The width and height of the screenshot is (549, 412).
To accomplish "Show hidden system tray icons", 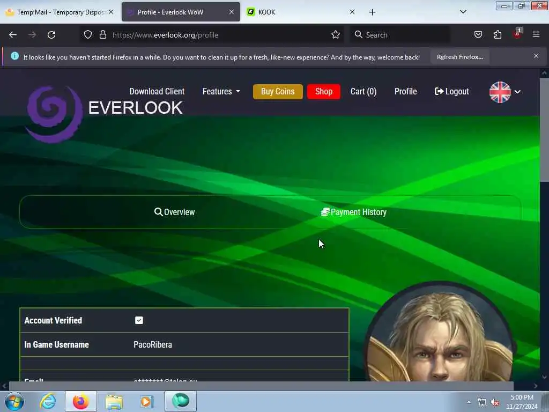I will [x=469, y=402].
